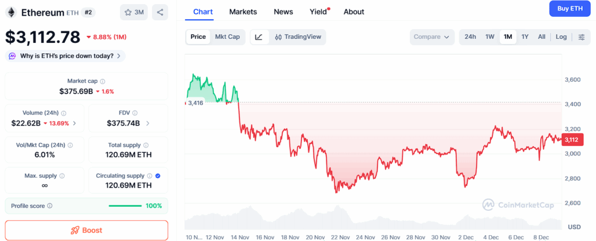596x241 pixels.
Task: Open 'Why is ETH's price down today?'
Action: point(65,56)
